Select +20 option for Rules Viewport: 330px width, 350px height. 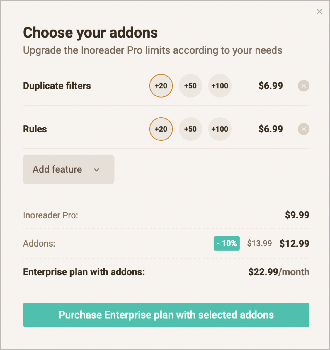pyautogui.click(x=161, y=129)
